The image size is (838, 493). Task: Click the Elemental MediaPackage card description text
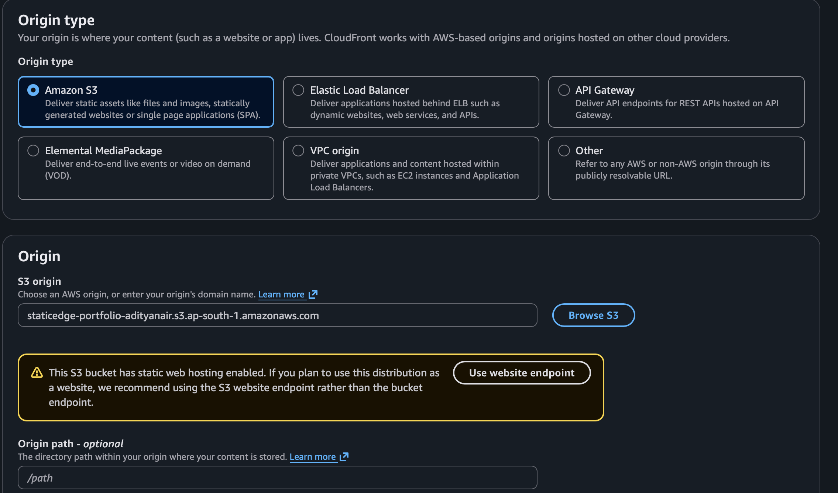tap(148, 169)
